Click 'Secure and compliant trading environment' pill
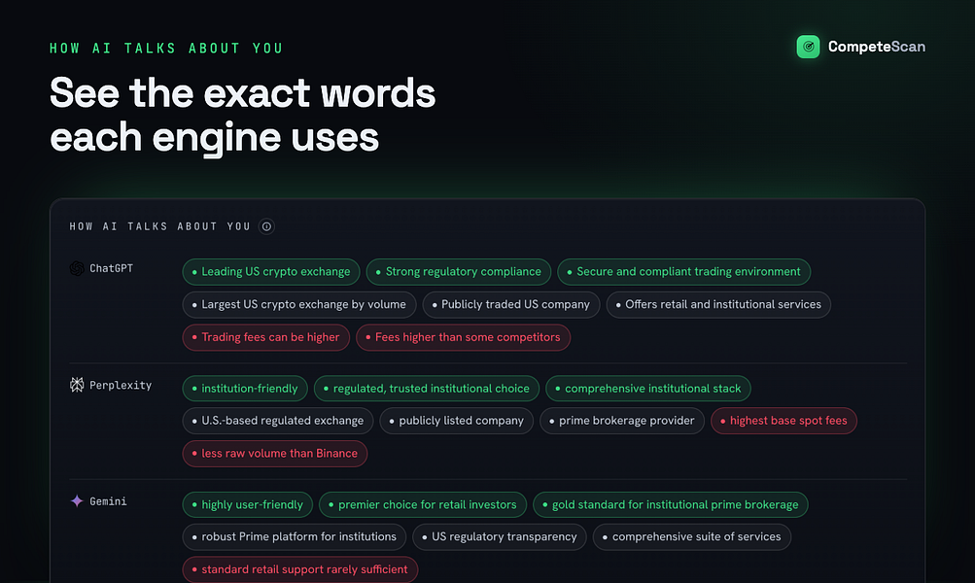 [x=684, y=272]
